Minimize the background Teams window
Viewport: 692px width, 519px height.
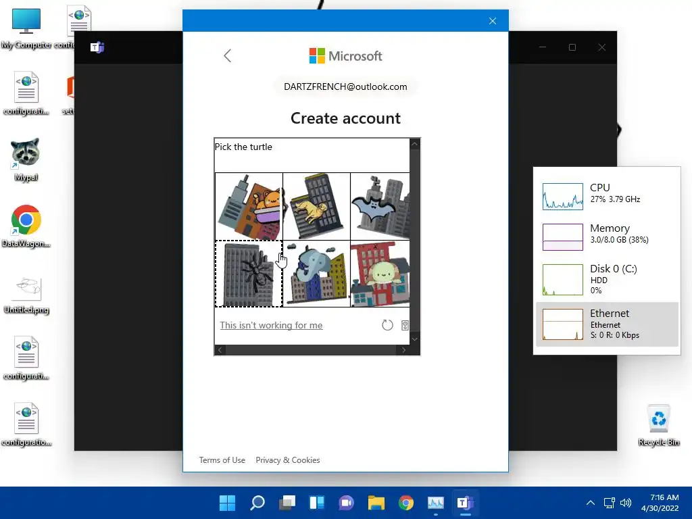coord(543,47)
